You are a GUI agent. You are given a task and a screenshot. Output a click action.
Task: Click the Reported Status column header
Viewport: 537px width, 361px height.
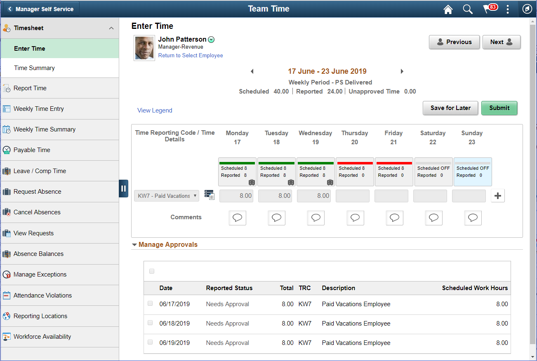pyautogui.click(x=229, y=288)
